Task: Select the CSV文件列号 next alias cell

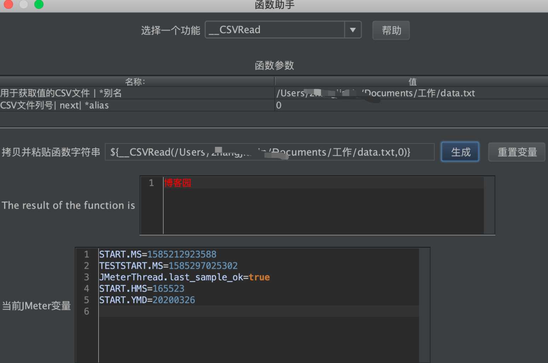Action: tap(137, 105)
